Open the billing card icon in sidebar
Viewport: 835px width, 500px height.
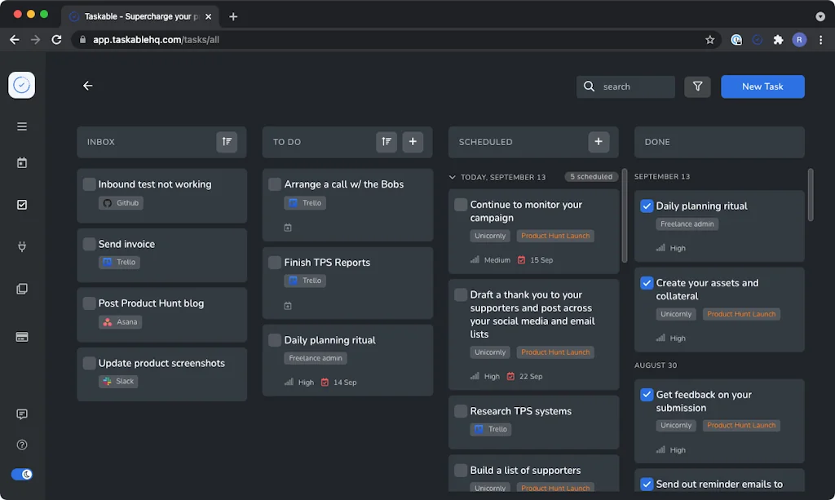tap(21, 336)
